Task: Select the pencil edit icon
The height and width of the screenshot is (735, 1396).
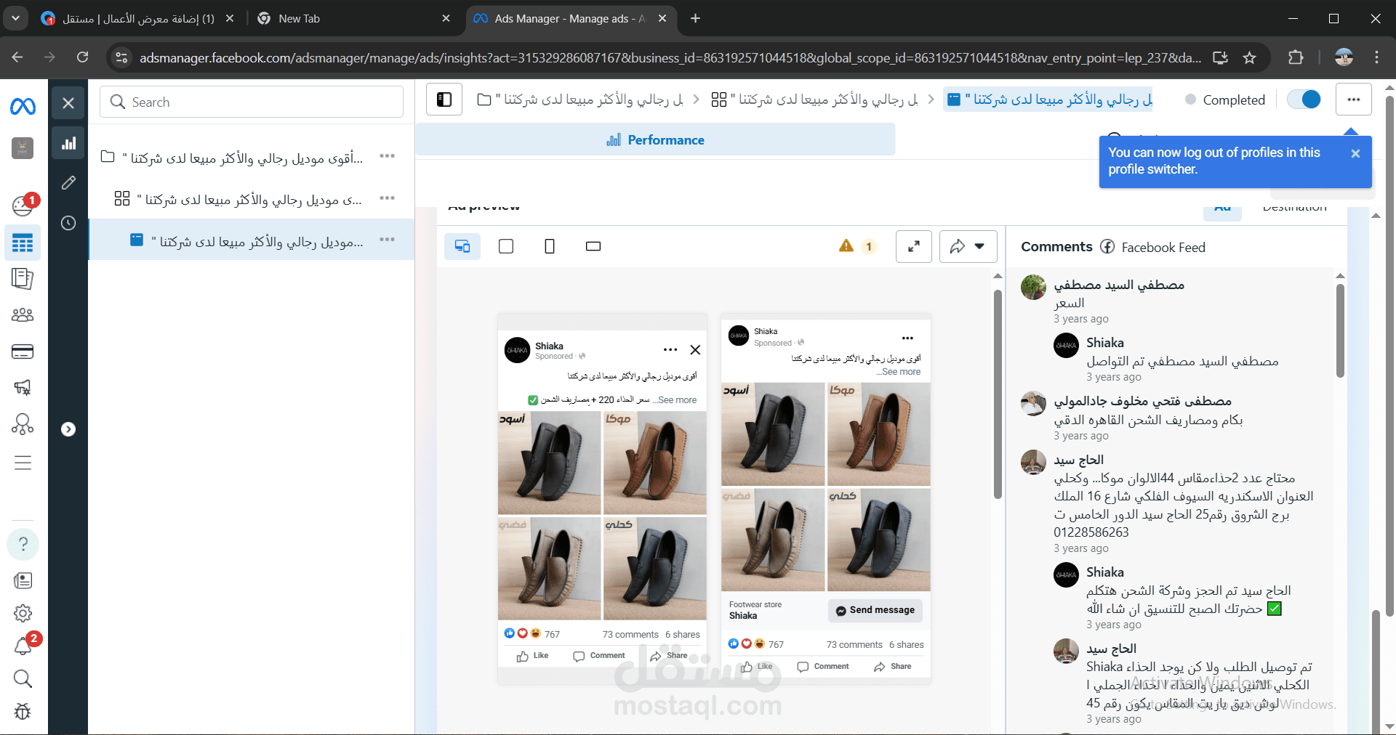Action: [x=68, y=183]
